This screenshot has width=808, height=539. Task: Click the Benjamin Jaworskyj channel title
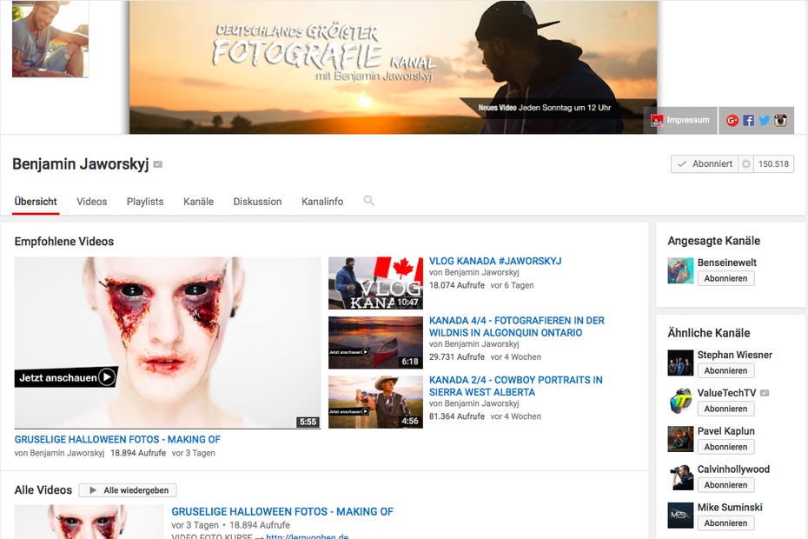tap(81, 164)
